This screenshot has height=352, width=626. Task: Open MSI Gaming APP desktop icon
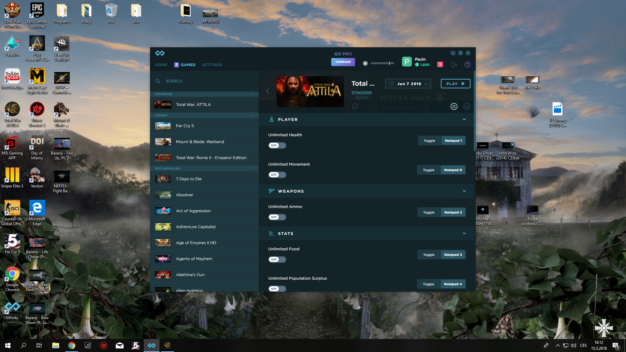click(x=12, y=147)
